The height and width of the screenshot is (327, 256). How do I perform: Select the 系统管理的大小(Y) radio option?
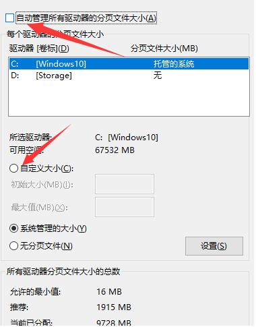[13, 229]
